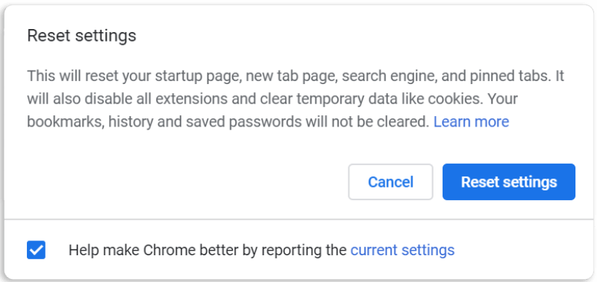Review reported data via current settings
Screen dimensions: 597x282
pos(402,250)
